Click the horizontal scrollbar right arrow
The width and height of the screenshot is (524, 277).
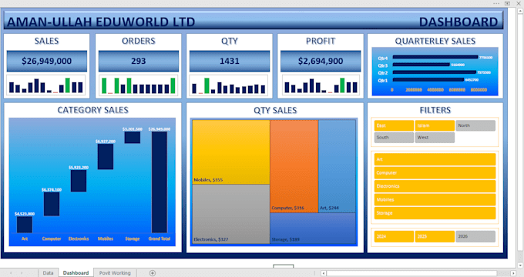513,273
